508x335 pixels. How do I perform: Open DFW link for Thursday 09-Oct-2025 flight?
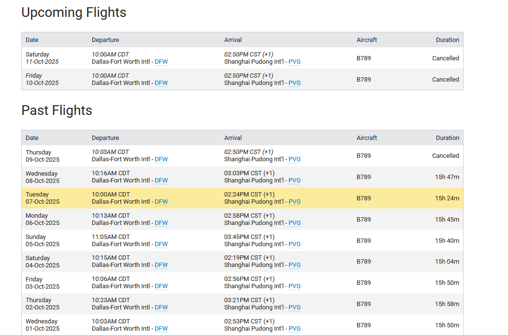click(161, 159)
